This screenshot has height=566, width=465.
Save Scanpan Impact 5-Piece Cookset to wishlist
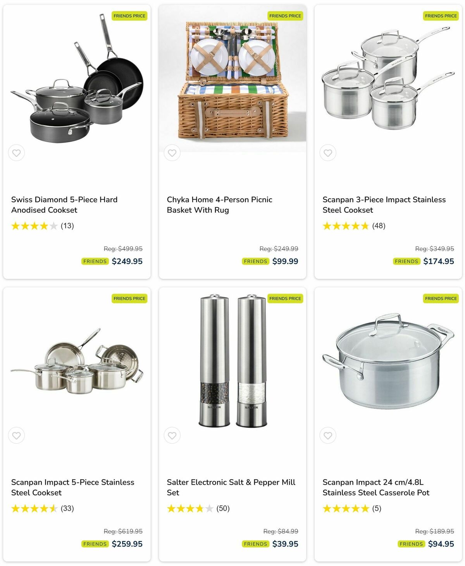16,435
